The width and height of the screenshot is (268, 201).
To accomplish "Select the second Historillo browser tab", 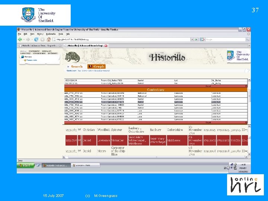I will (x=86, y=46).
